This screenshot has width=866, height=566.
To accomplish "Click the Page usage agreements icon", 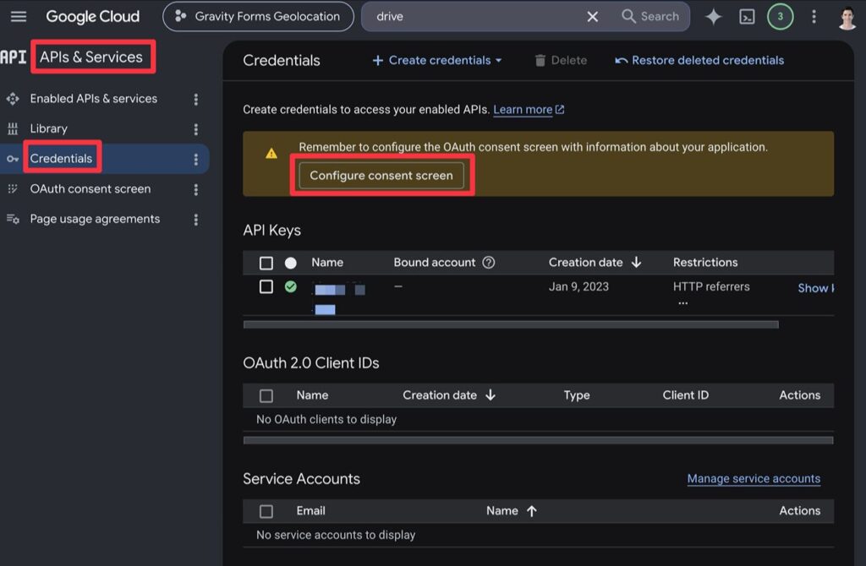I will [x=13, y=219].
